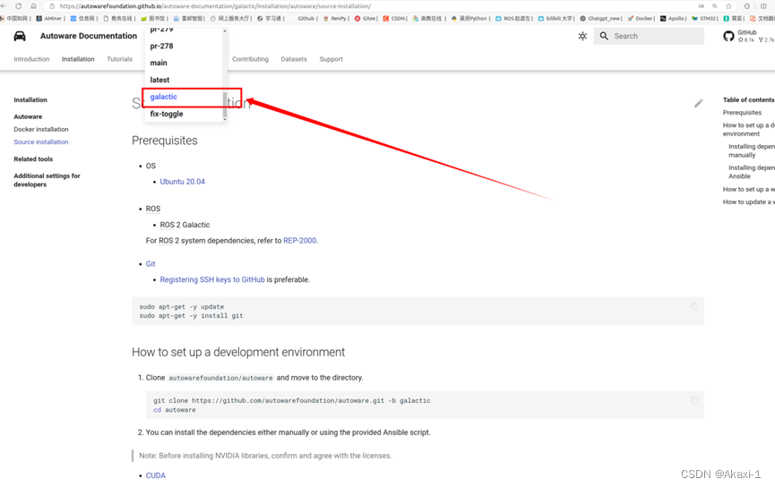Open the CUDA link
775x487 pixels.
coord(156,475)
